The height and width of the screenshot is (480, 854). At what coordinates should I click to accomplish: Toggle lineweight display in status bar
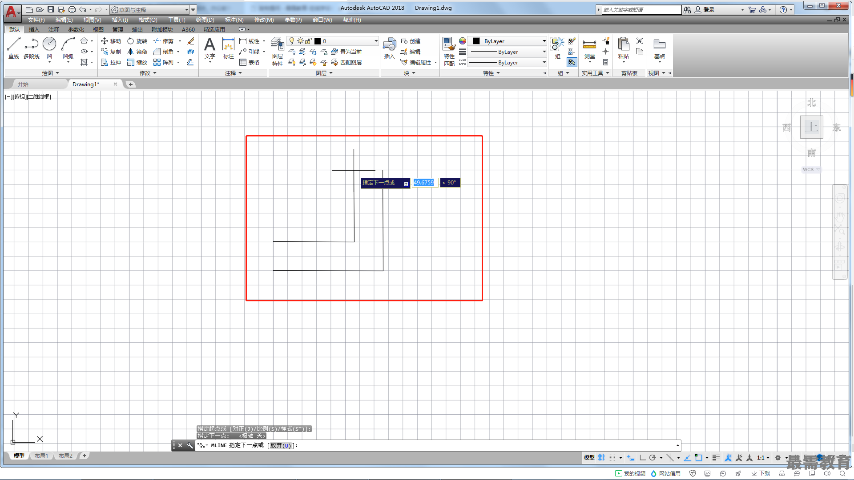coord(716,457)
